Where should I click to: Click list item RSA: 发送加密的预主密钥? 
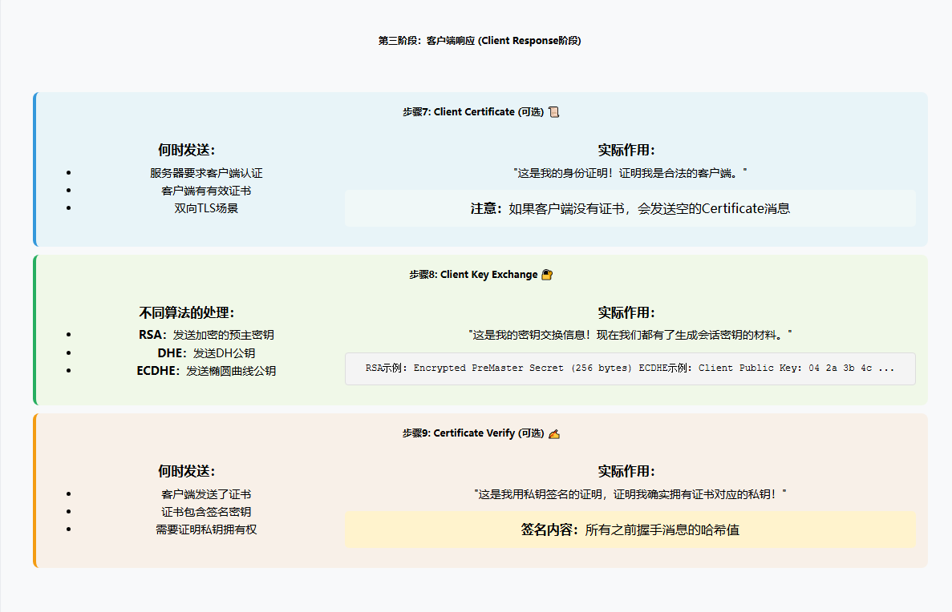[x=206, y=335]
